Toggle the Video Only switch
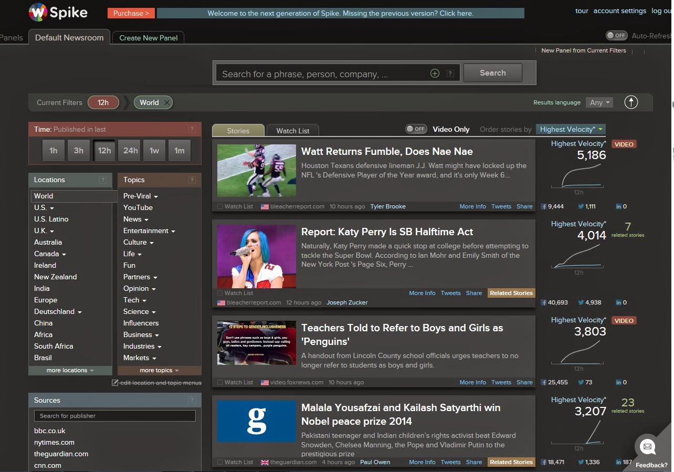Image resolution: width=674 pixels, height=472 pixels. pyautogui.click(x=416, y=129)
